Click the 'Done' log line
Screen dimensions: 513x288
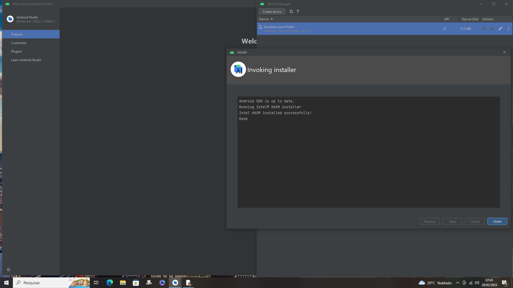243,119
